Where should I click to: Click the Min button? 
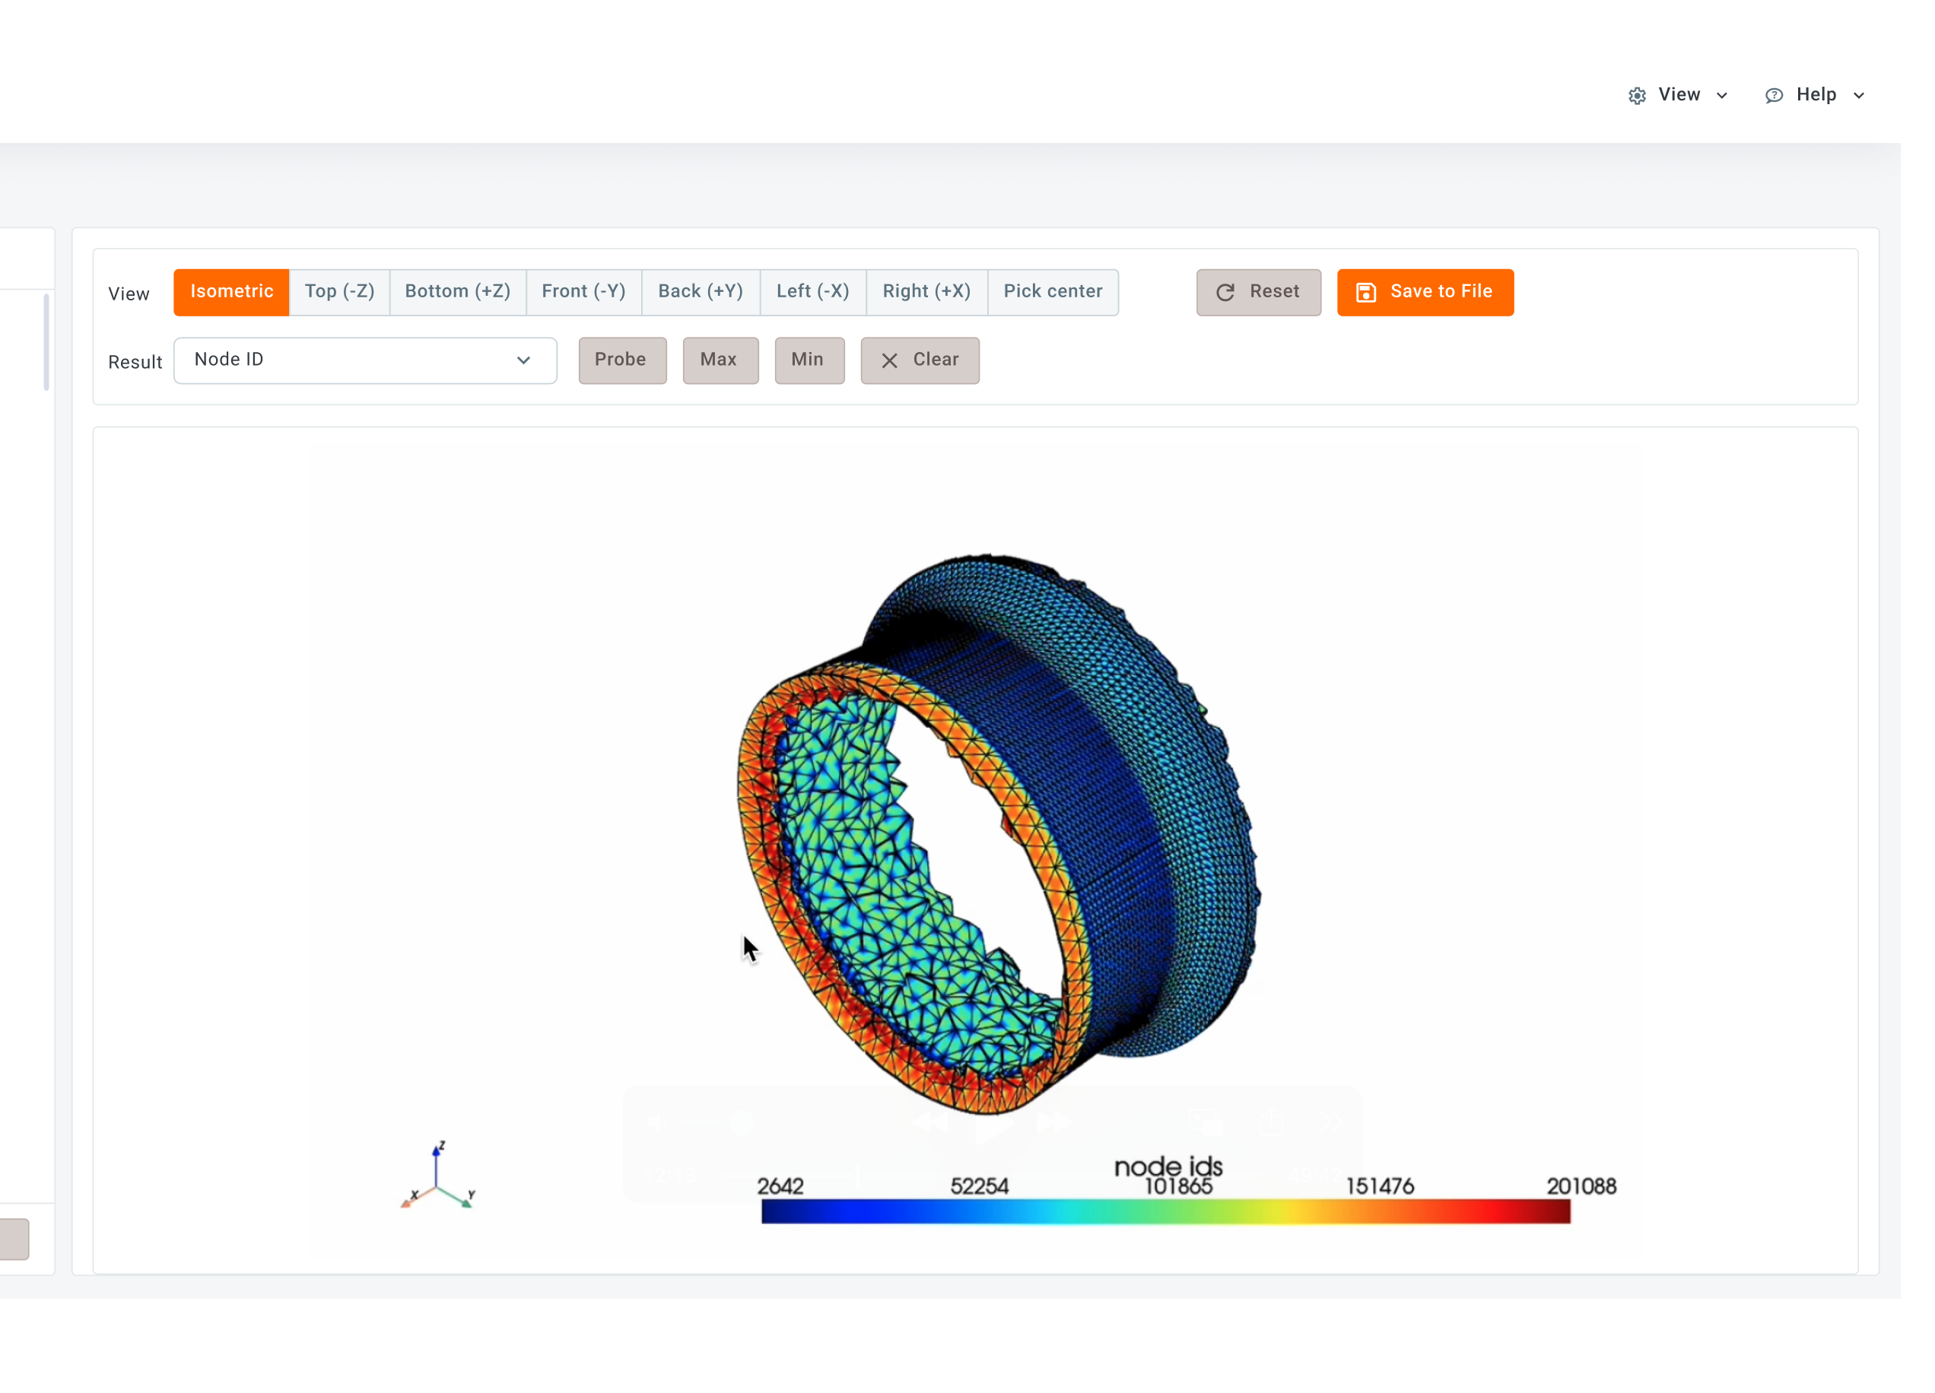808,360
